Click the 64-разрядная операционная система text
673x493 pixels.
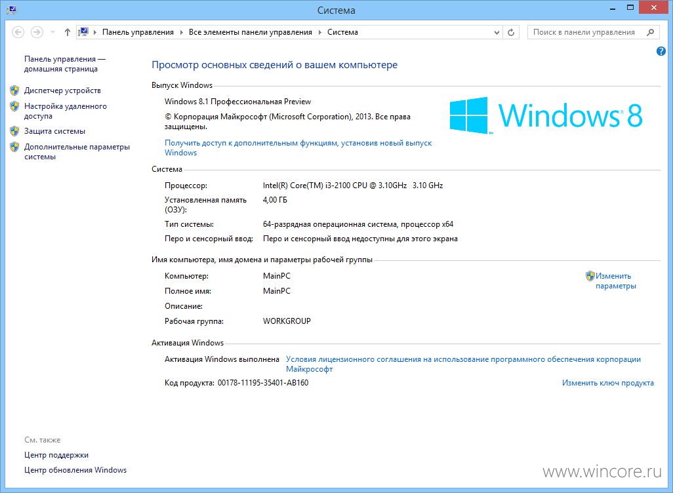(358, 224)
